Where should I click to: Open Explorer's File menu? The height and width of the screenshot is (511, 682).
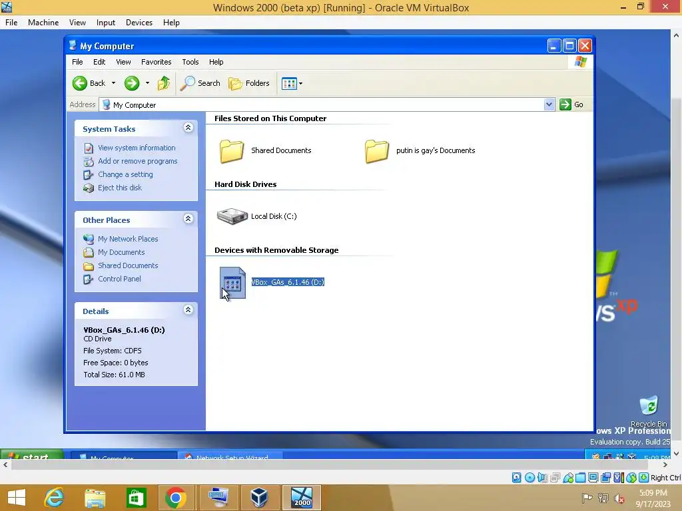[77, 62]
